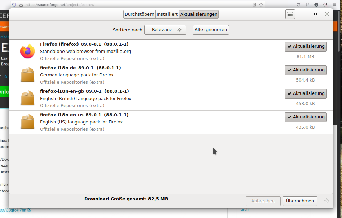
Task: Bookmark page with the Firefox star icon
Action: pyautogui.click(x=261, y=5)
